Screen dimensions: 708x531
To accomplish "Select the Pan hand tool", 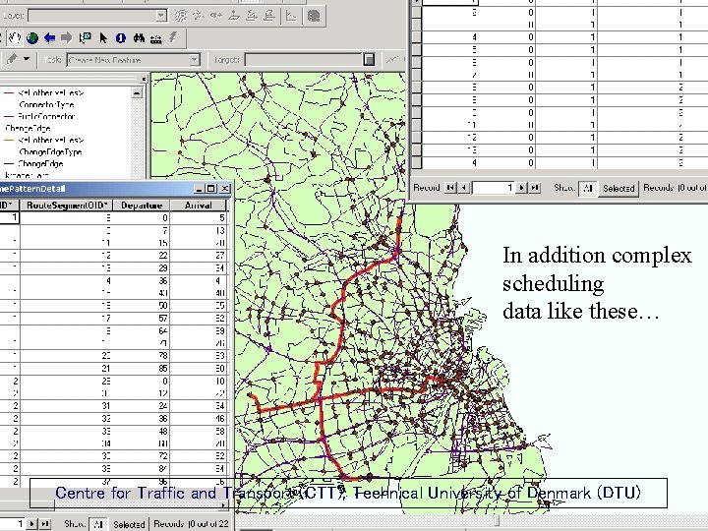I will tap(15, 38).
